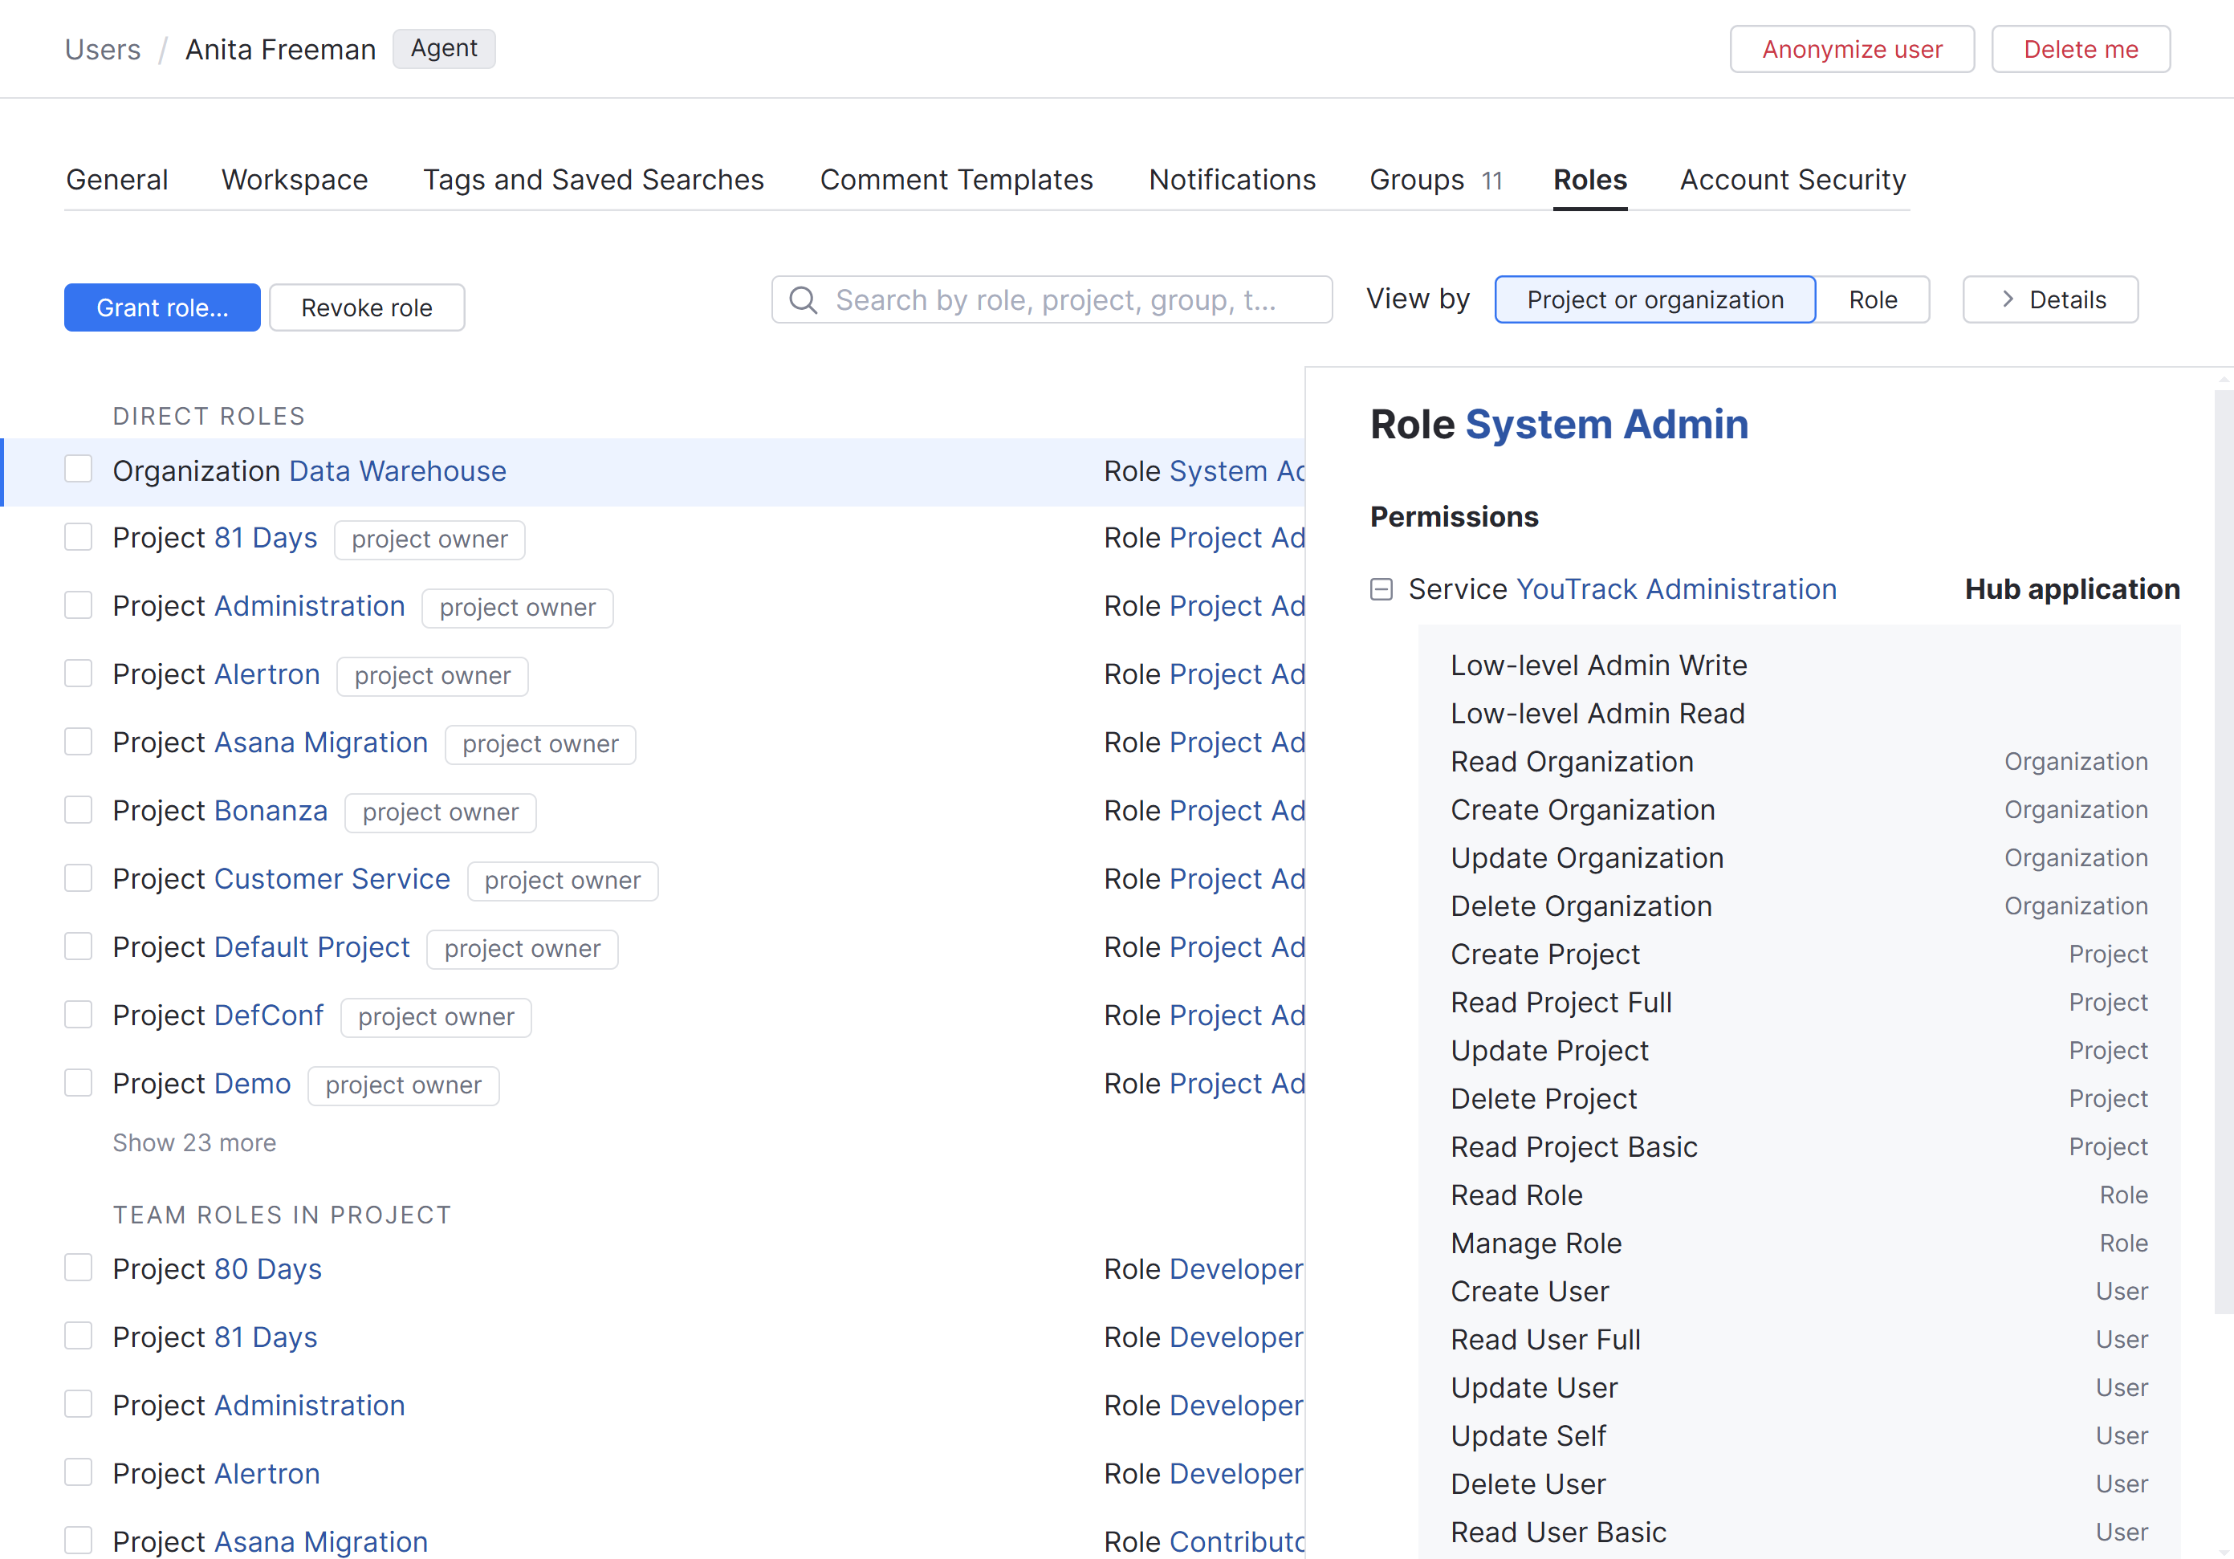This screenshot has width=2234, height=1559.
Task: Check the checkbox next to Project 81 Days
Action: 78,537
